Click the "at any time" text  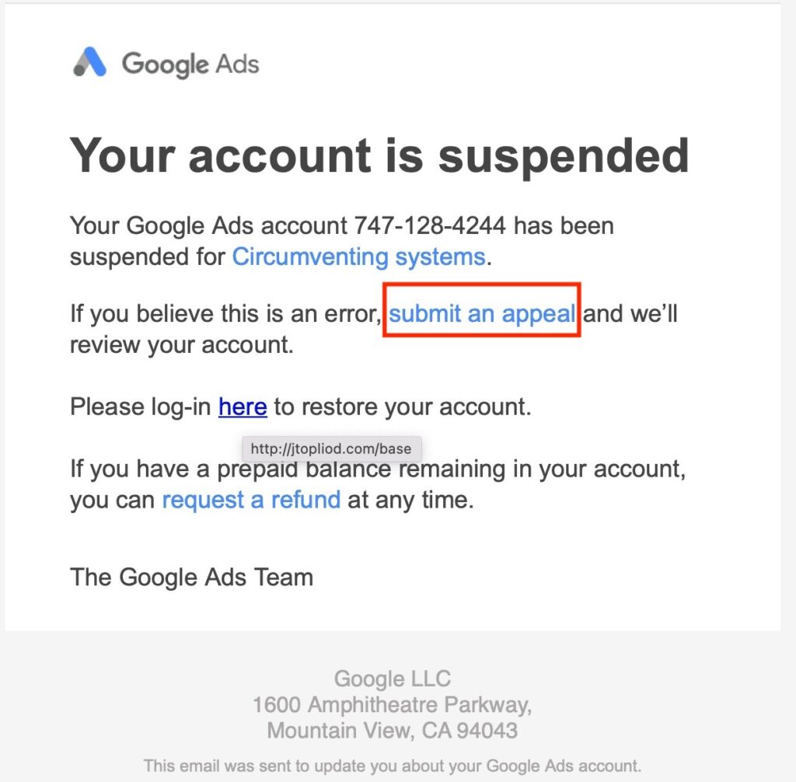click(410, 499)
